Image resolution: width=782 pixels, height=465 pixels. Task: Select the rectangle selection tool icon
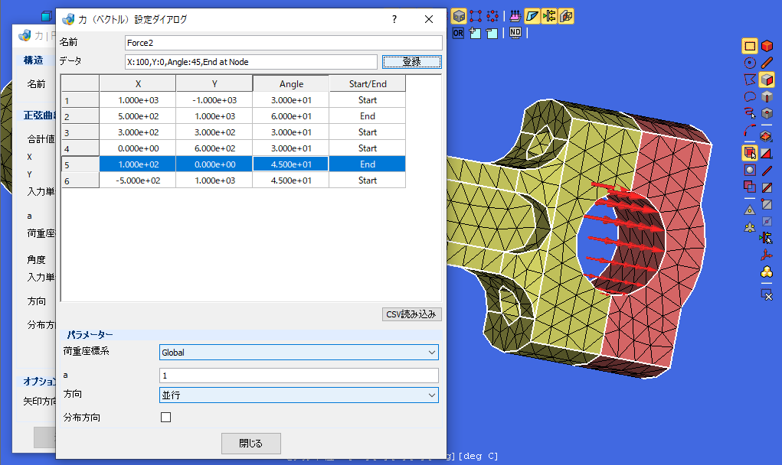click(x=750, y=47)
